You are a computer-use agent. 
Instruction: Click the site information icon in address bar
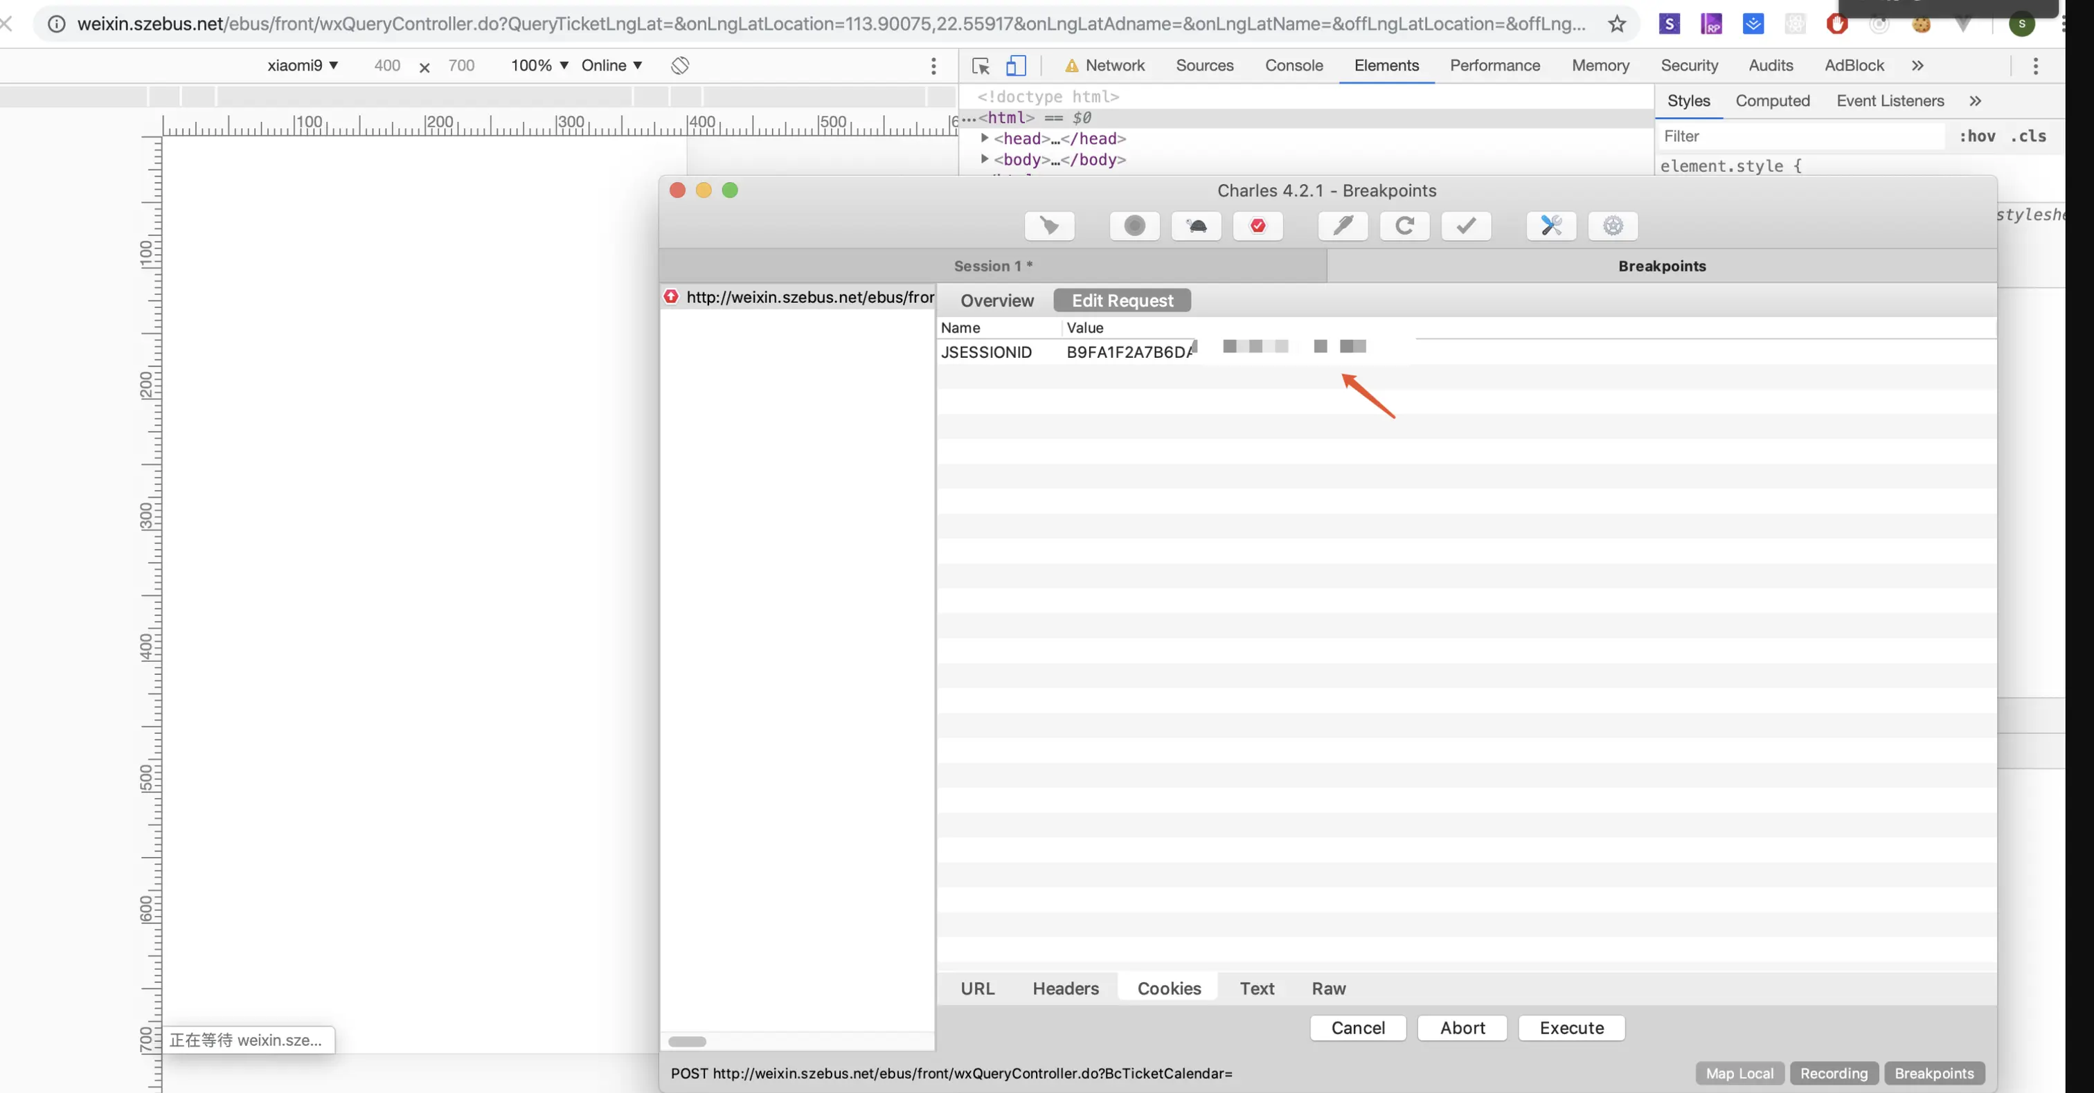57,24
